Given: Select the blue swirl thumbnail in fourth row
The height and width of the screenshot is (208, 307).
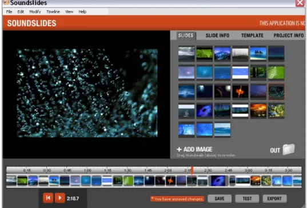Looking at the screenshot, I should pos(205,110).
